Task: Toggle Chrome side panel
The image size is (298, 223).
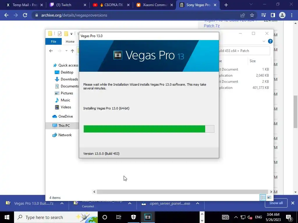Action: 273,15
